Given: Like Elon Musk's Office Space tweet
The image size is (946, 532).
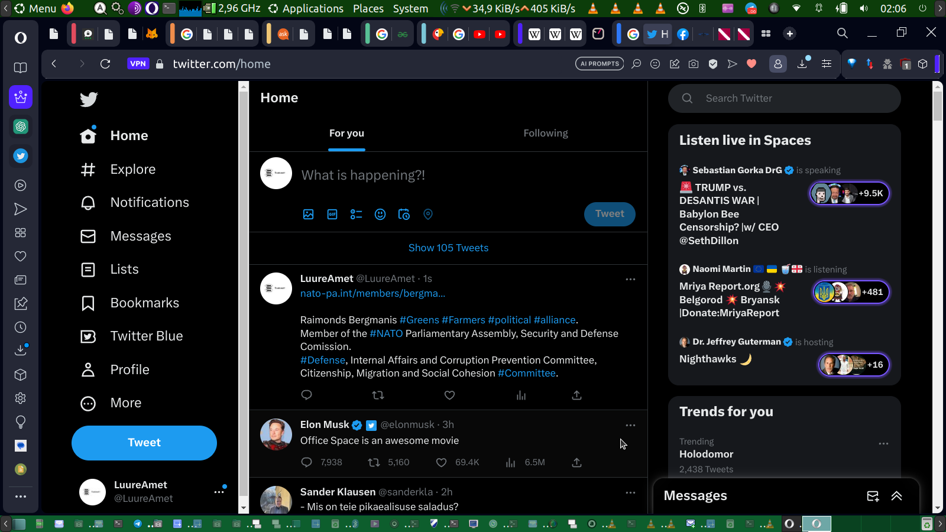Looking at the screenshot, I should point(441,462).
